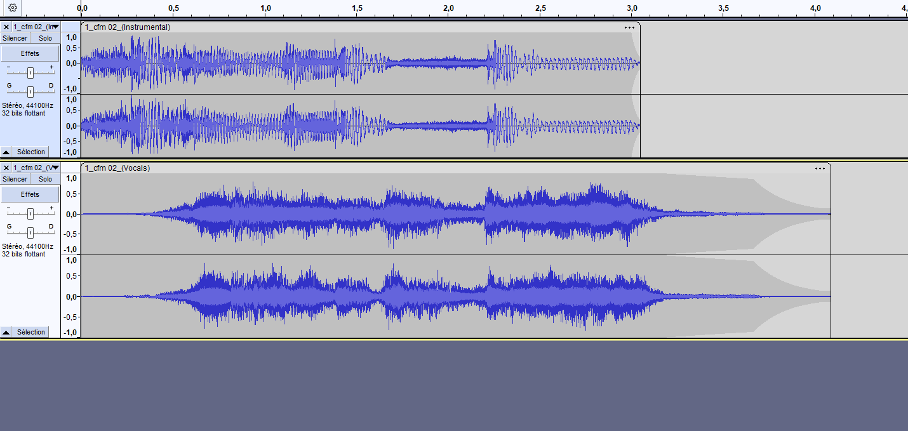The width and height of the screenshot is (908, 431).
Task: Click the 4,0 mark on the timeline ruler
Action: [x=815, y=8]
